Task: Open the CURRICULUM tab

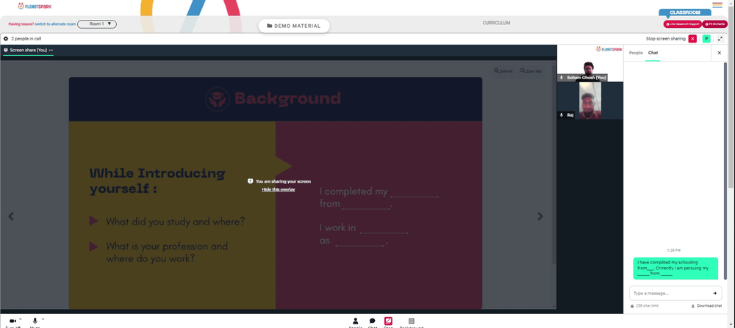Action: (x=496, y=23)
